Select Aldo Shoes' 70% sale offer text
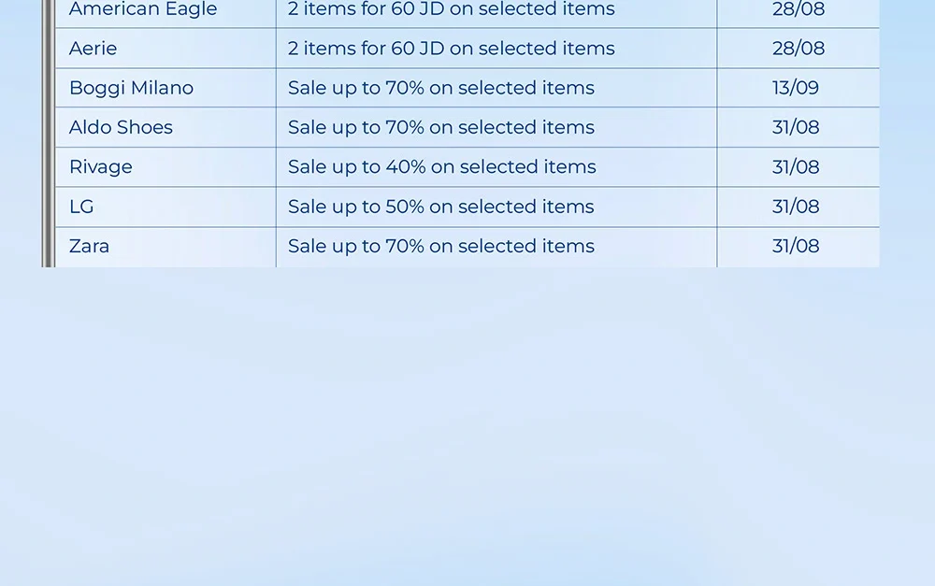 [x=441, y=127]
